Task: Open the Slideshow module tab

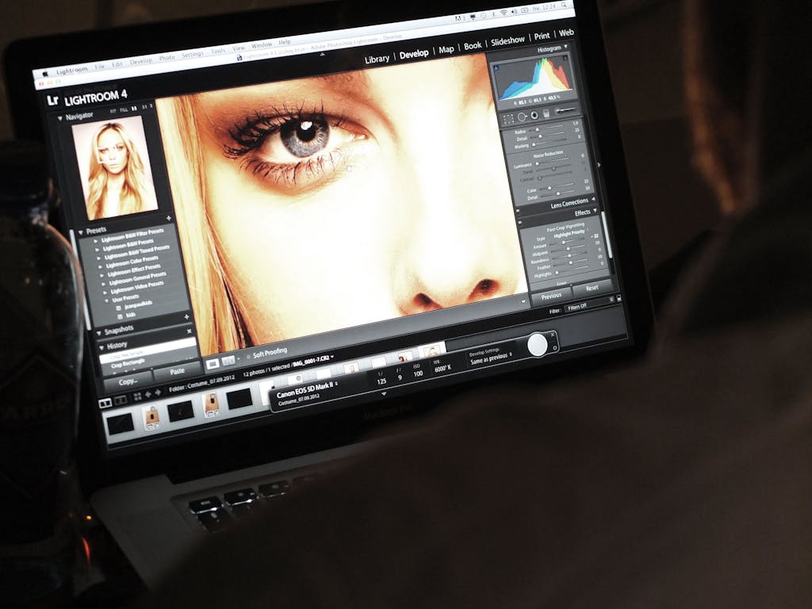Action: click(x=507, y=40)
